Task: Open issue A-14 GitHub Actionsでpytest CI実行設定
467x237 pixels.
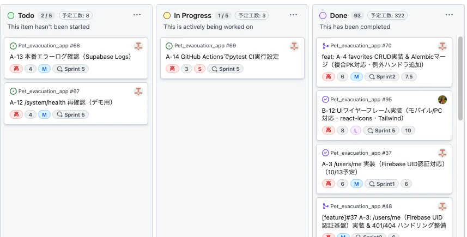Action: coord(222,57)
